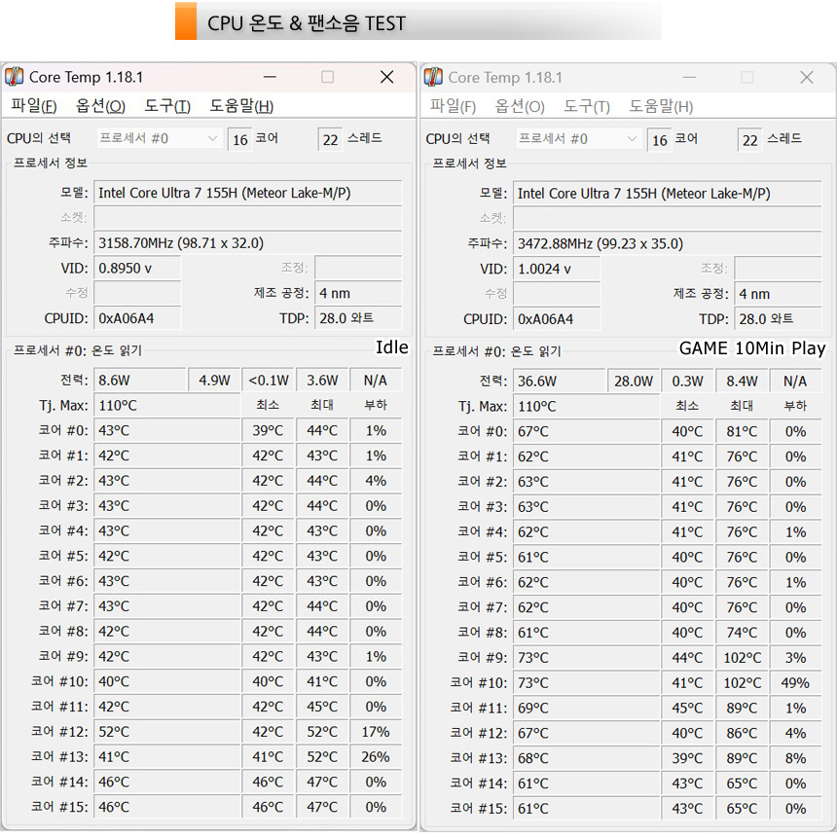The image size is (837, 838).
Task: Click CPUID 0xA06A4 in left window
Action: (x=137, y=318)
